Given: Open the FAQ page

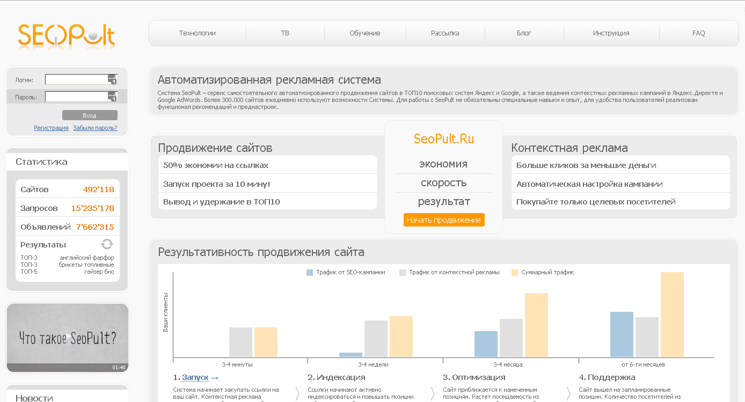Looking at the screenshot, I should click(x=698, y=33).
